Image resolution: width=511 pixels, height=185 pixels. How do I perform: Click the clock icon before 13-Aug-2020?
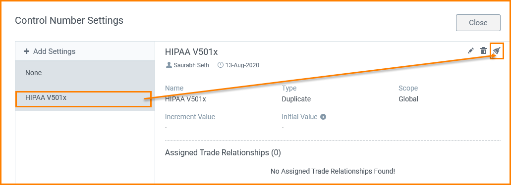tap(220, 65)
